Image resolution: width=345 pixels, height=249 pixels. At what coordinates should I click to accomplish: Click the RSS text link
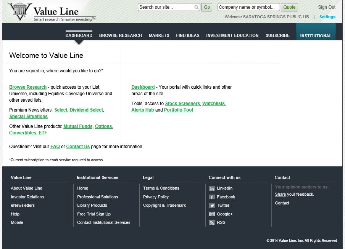(x=221, y=222)
